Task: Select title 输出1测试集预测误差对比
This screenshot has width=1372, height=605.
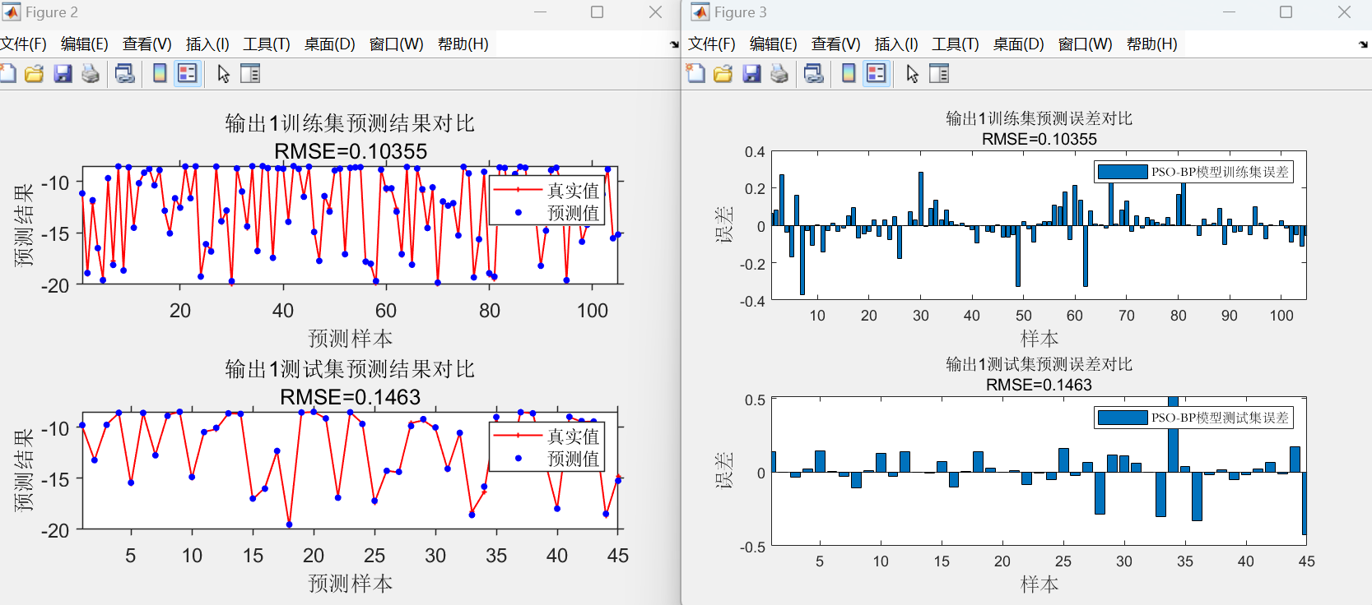Action: [x=1039, y=364]
